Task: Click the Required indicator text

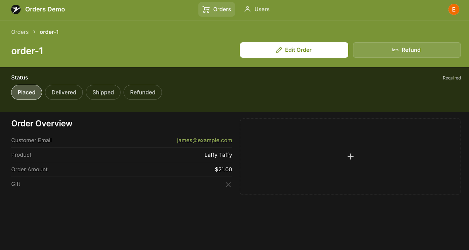Action: pyautogui.click(x=452, y=78)
